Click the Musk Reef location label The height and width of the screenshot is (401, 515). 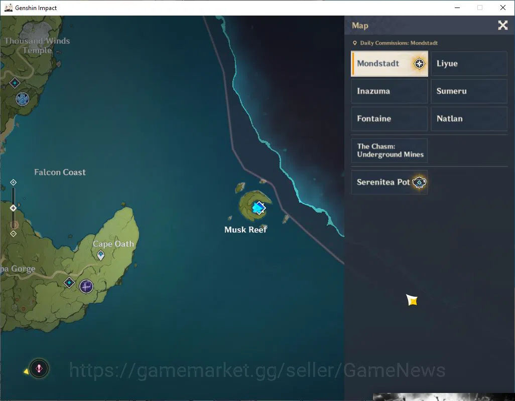pos(245,230)
